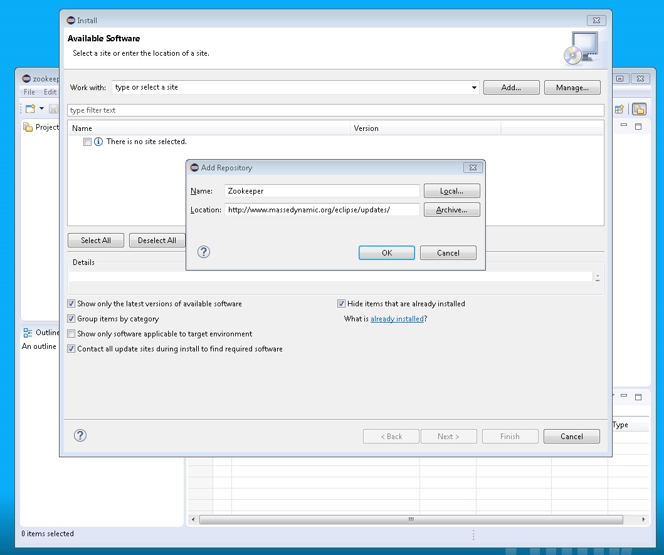Click the Project Explorer view icon
The height and width of the screenshot is (555, 664).
tap(28, 127)
